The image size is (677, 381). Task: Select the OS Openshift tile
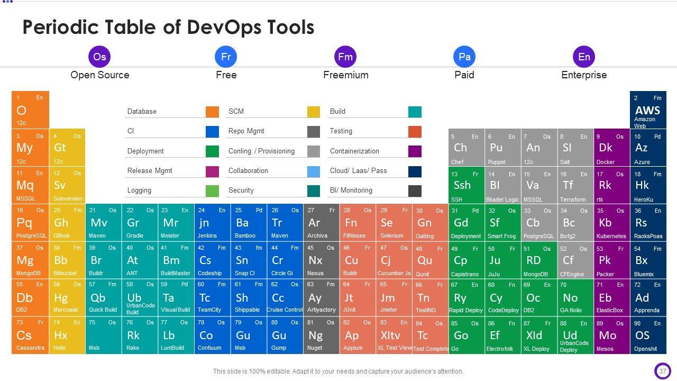click(x=648, y=335)
